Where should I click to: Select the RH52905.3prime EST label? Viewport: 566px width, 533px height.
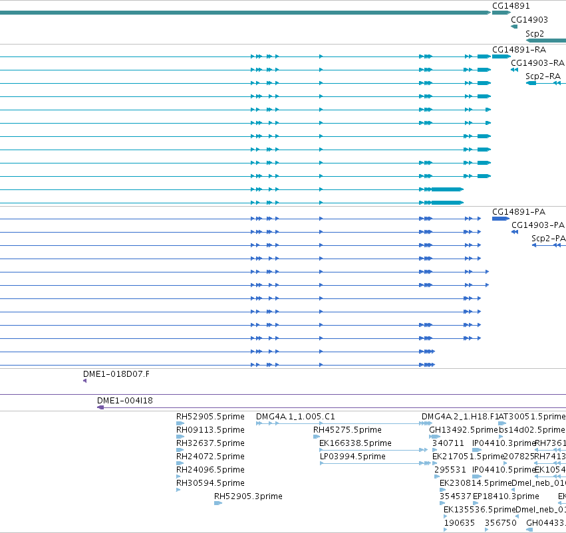tap(248, 496)
